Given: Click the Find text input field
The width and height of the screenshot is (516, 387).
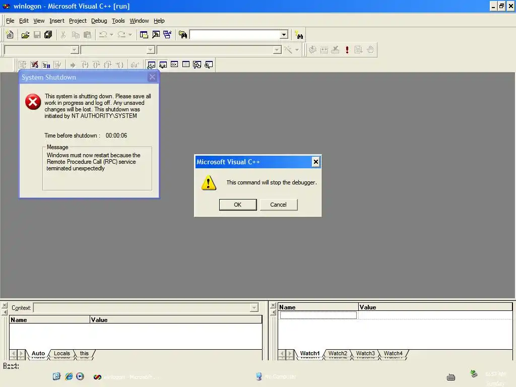Looking at the screenshot, I should [235, 35].
